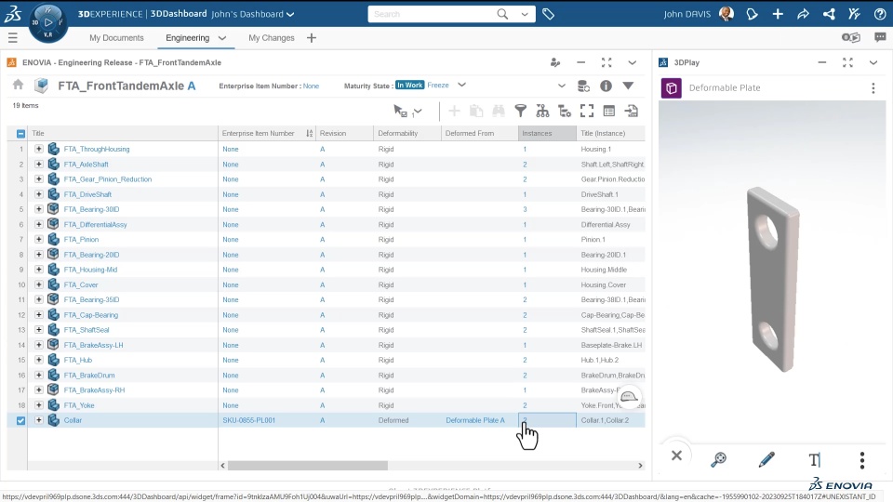Open the FTA_Yoke link
The height and width of the screenshot is (502, 893).
pos(78,405)
